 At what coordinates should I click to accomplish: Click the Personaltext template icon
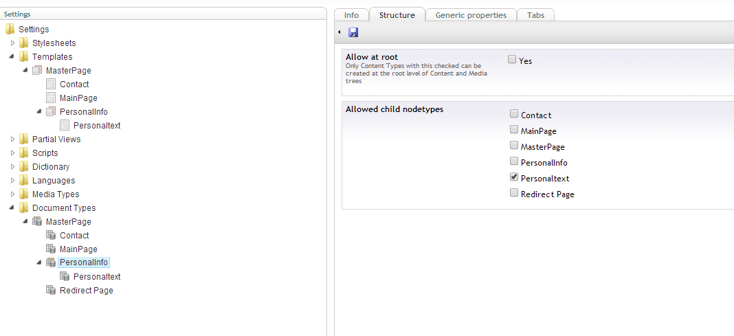(65, 126)
